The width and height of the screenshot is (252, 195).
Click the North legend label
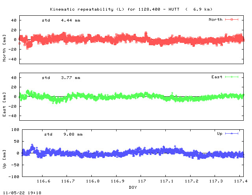tap(215, 20)
